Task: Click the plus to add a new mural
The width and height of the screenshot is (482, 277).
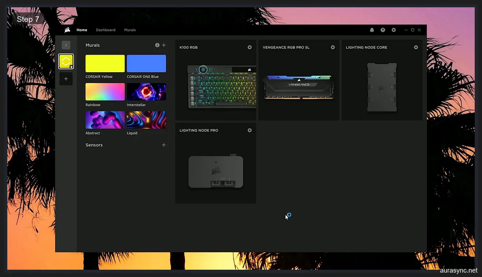Action: click(x=164, y=45)
